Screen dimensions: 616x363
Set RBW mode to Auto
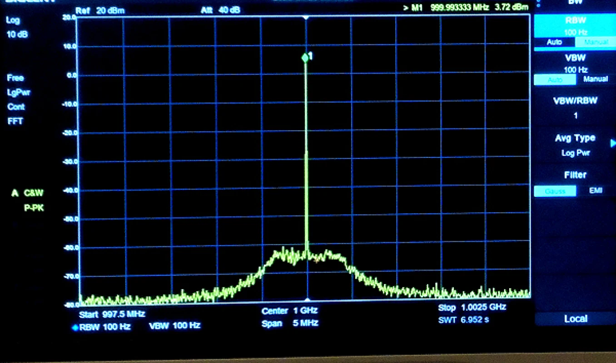[x=554, y=42]
